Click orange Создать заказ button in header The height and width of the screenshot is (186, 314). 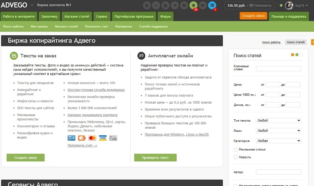click(253, 16)
